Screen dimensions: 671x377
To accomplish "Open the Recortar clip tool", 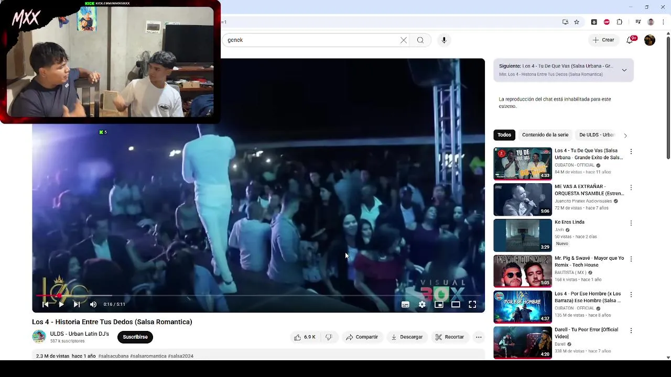I will (450, 337).
